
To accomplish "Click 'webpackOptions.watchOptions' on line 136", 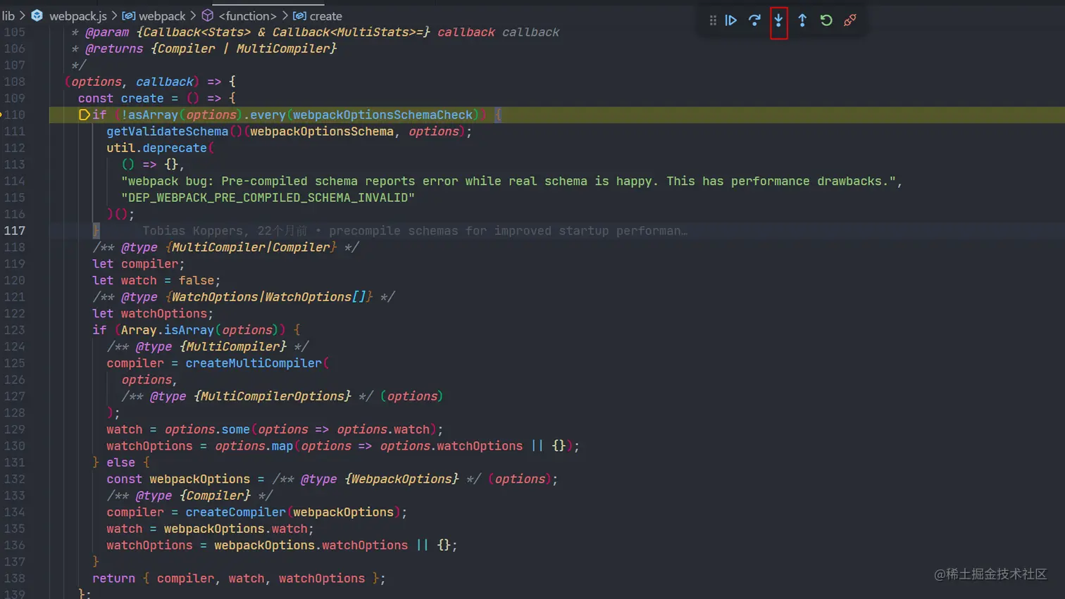I will (x=311, y=546).
